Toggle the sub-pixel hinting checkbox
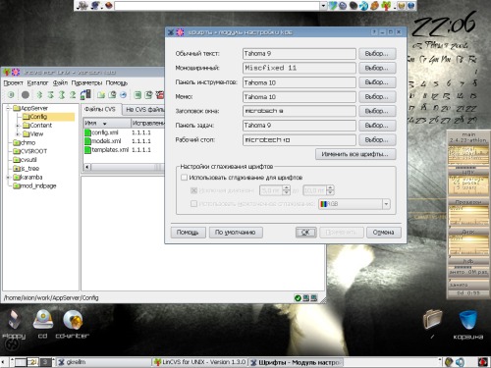This screenshot has height=368, width=491. (x=193, y=204)
